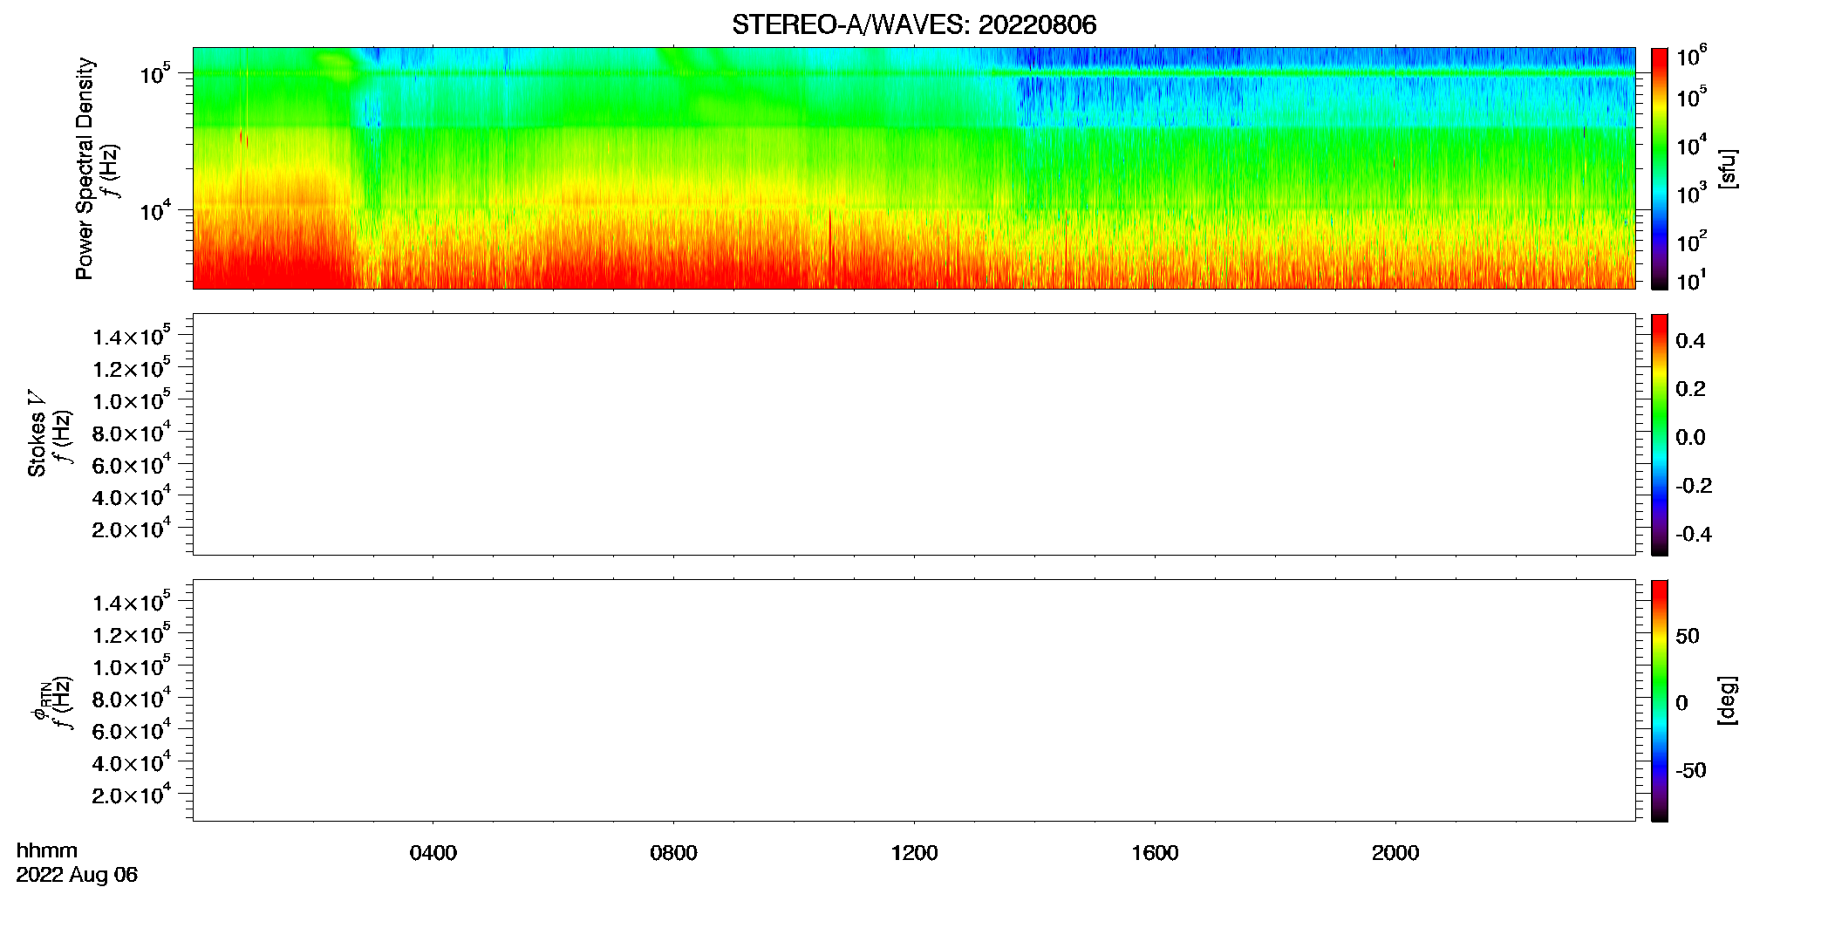Click the empty Stokes V plot panel

click(x=914, y=434)
